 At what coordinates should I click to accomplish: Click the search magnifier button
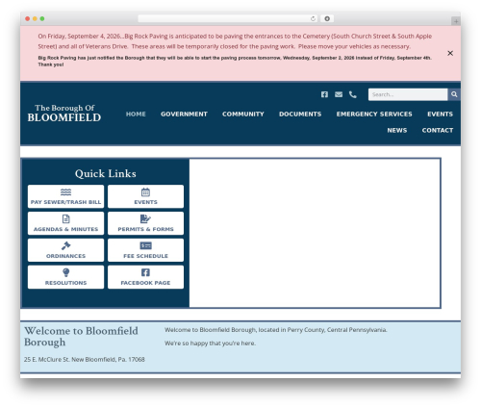tap(454, 94)
